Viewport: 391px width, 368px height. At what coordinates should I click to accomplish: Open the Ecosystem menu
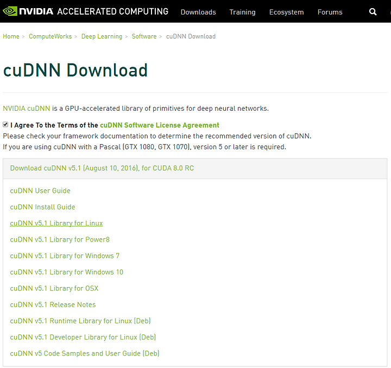tap(287, 12)
